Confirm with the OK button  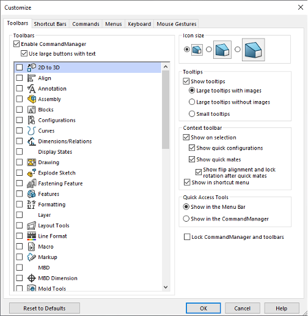[204, 308]
